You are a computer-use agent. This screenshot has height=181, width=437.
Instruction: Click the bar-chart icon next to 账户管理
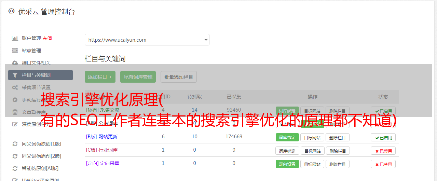[15, 38]
